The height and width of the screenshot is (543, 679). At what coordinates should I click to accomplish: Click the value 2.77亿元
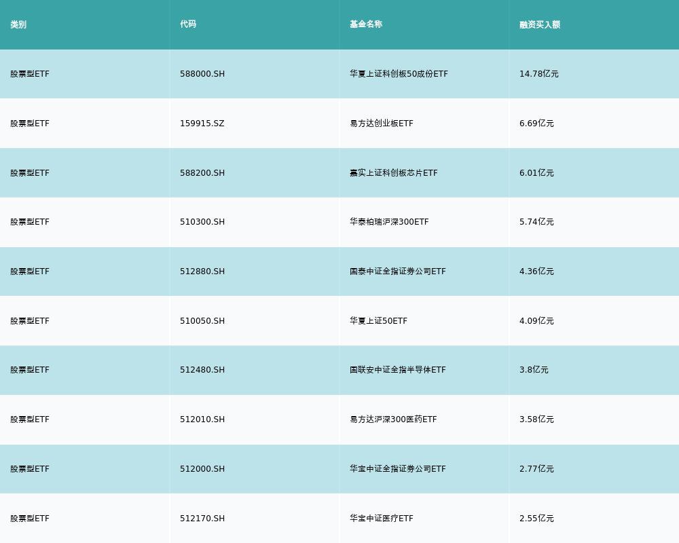536,469
